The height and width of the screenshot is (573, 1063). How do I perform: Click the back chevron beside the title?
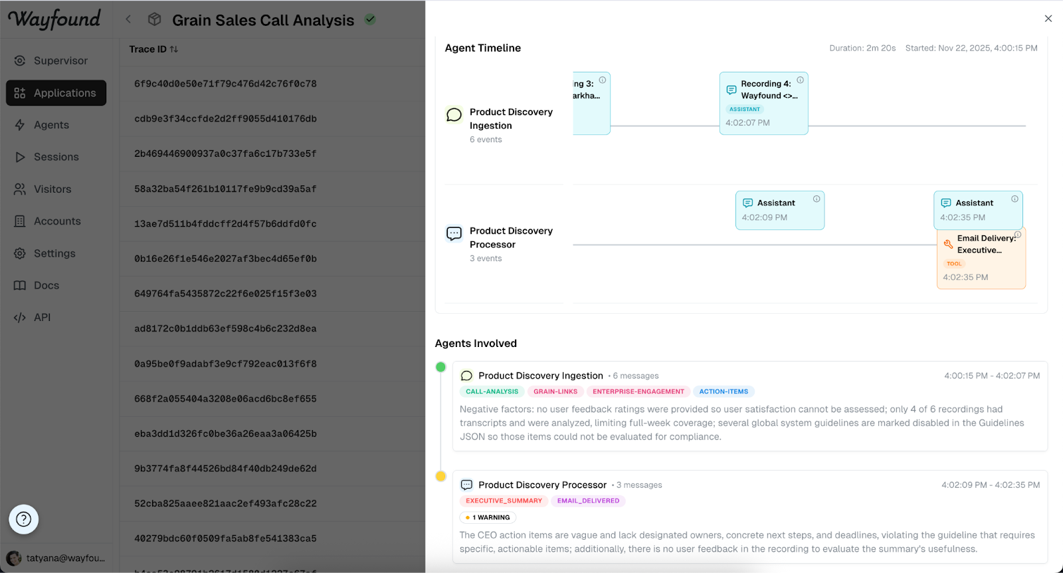[128, 19]
